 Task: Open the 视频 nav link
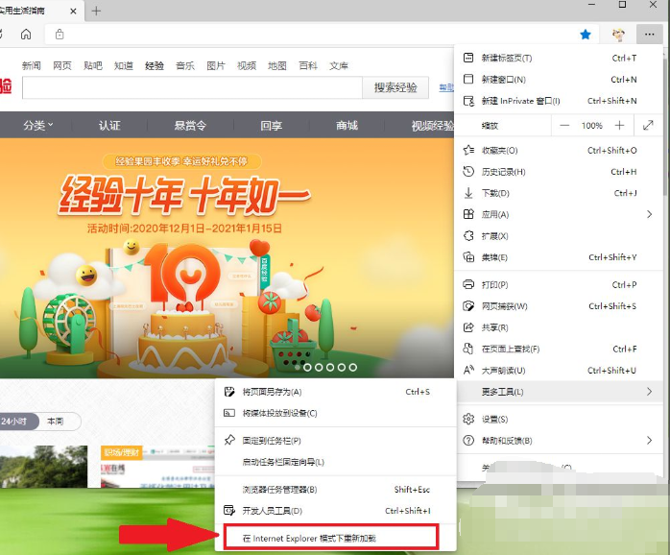[x=247, y=66]
